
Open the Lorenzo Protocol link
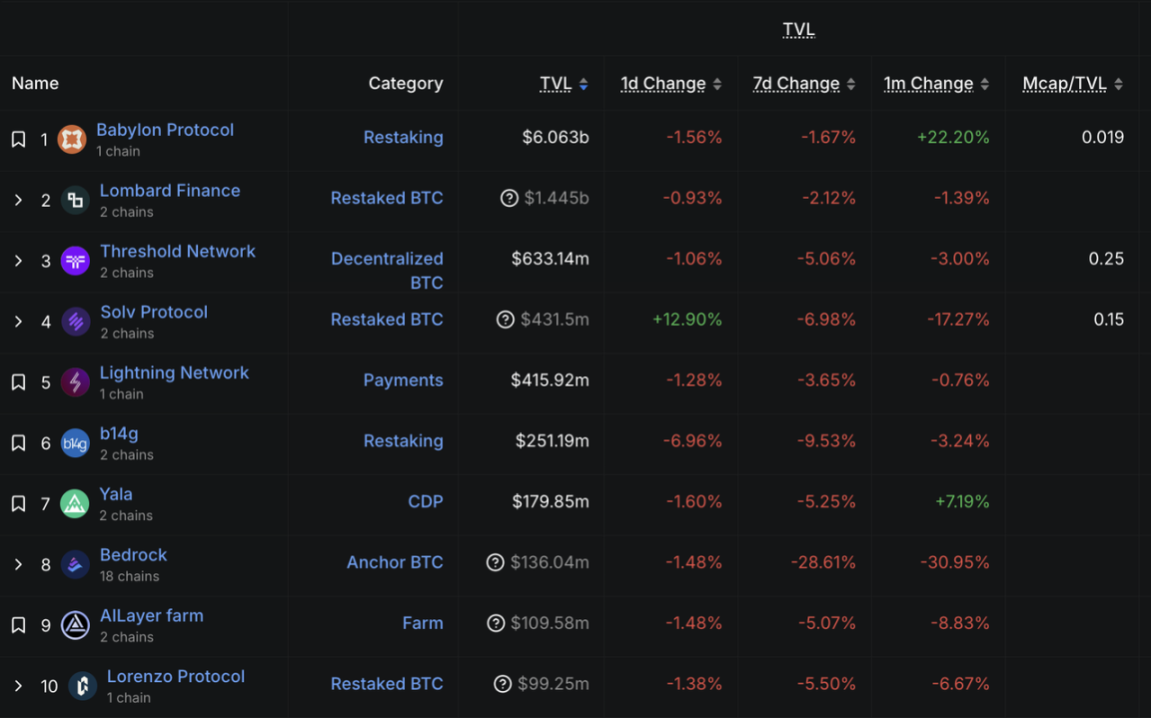176,676
